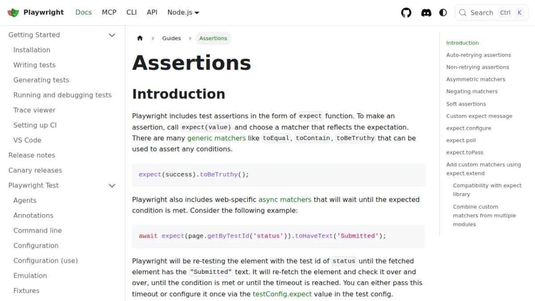Follow the async matchers link
535x301 pixels.
pos(285,200)
